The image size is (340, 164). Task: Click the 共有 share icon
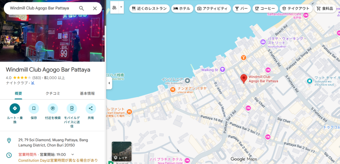91,108
